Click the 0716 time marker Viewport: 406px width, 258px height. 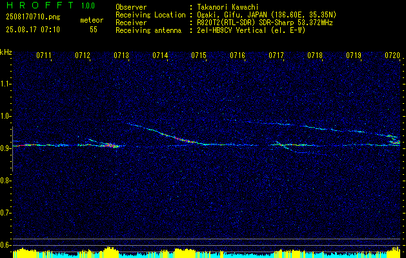[x=238, y=55]
